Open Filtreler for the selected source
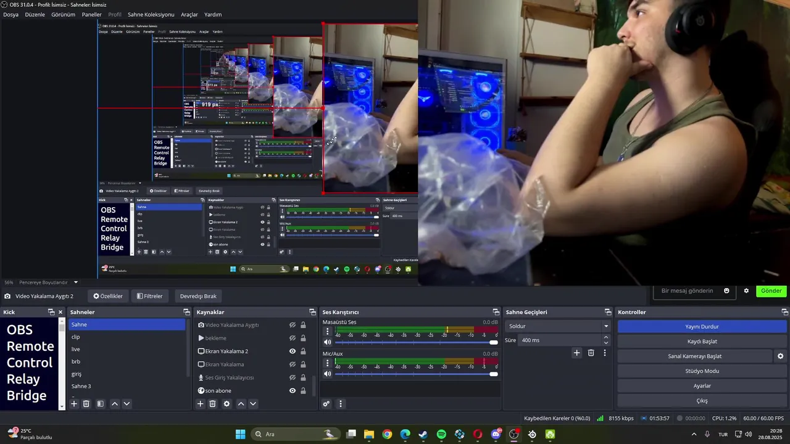 click(x=150, y=296)
